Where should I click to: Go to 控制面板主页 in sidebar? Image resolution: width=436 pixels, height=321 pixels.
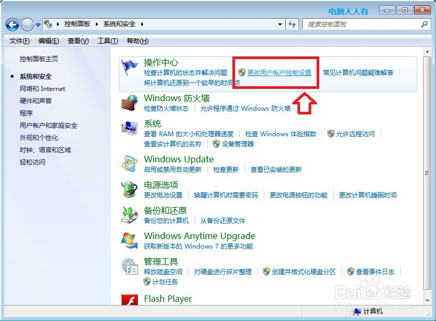(39, 59)
